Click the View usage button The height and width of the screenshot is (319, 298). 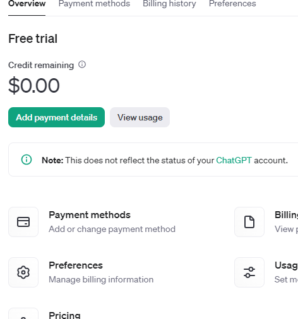point(140,117)
